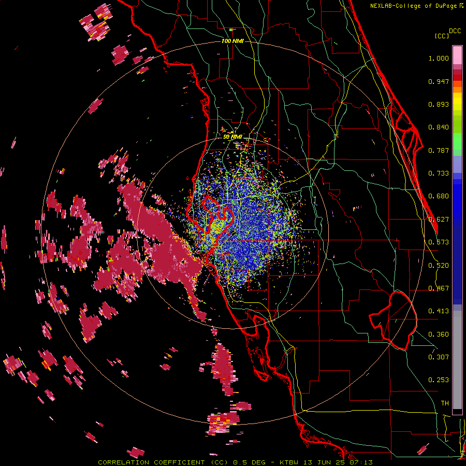Select the 0.307 scale value
Viewport: 466px width, 466px height.
439,357
